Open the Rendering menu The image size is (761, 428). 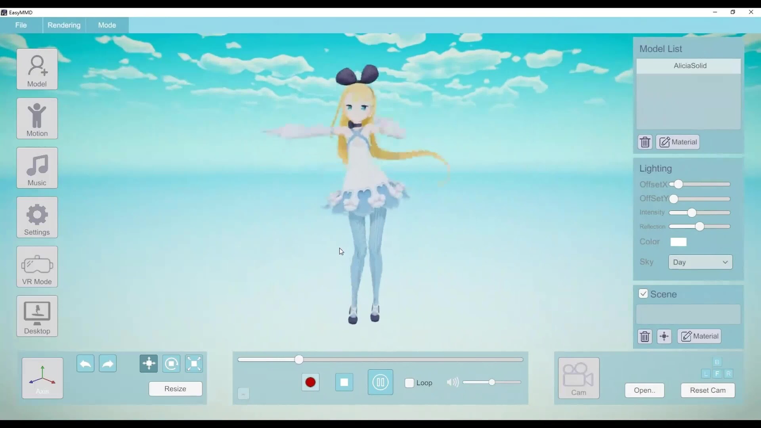point(64,25)
